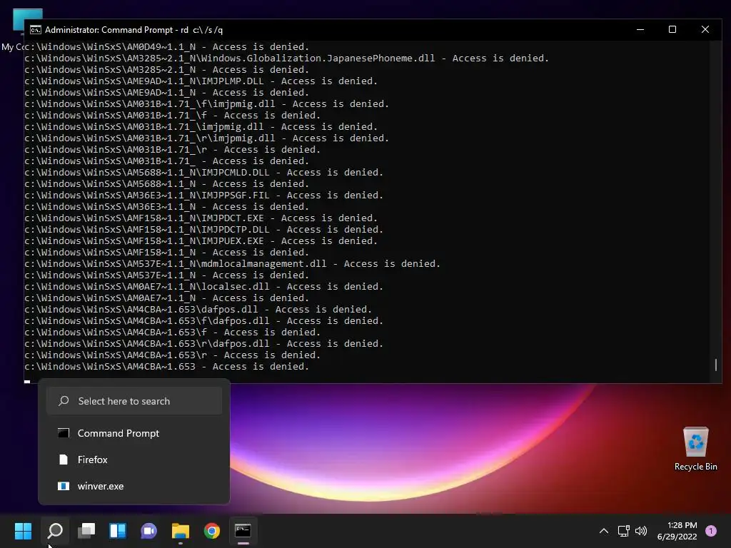731x548 pixels.
Task: Click the IMJPUEX.EXE access denied line
Action: click(x=201, y=241)
